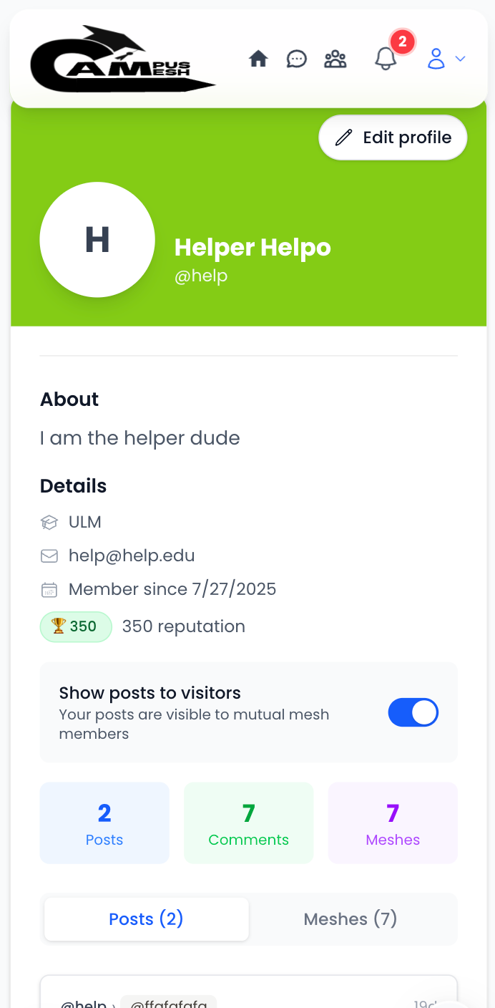Toggle Show posts to visitors switch
495x1008 pixels.
pos(413,713)
